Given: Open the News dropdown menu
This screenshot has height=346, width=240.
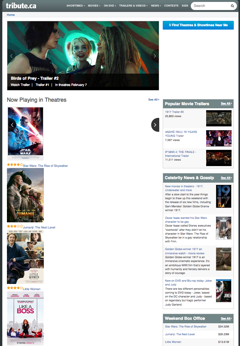Looking at the screenshot, I should 156,5.
